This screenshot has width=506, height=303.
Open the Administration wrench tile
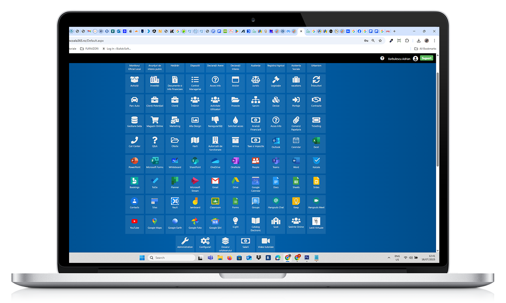coord(185,243)
